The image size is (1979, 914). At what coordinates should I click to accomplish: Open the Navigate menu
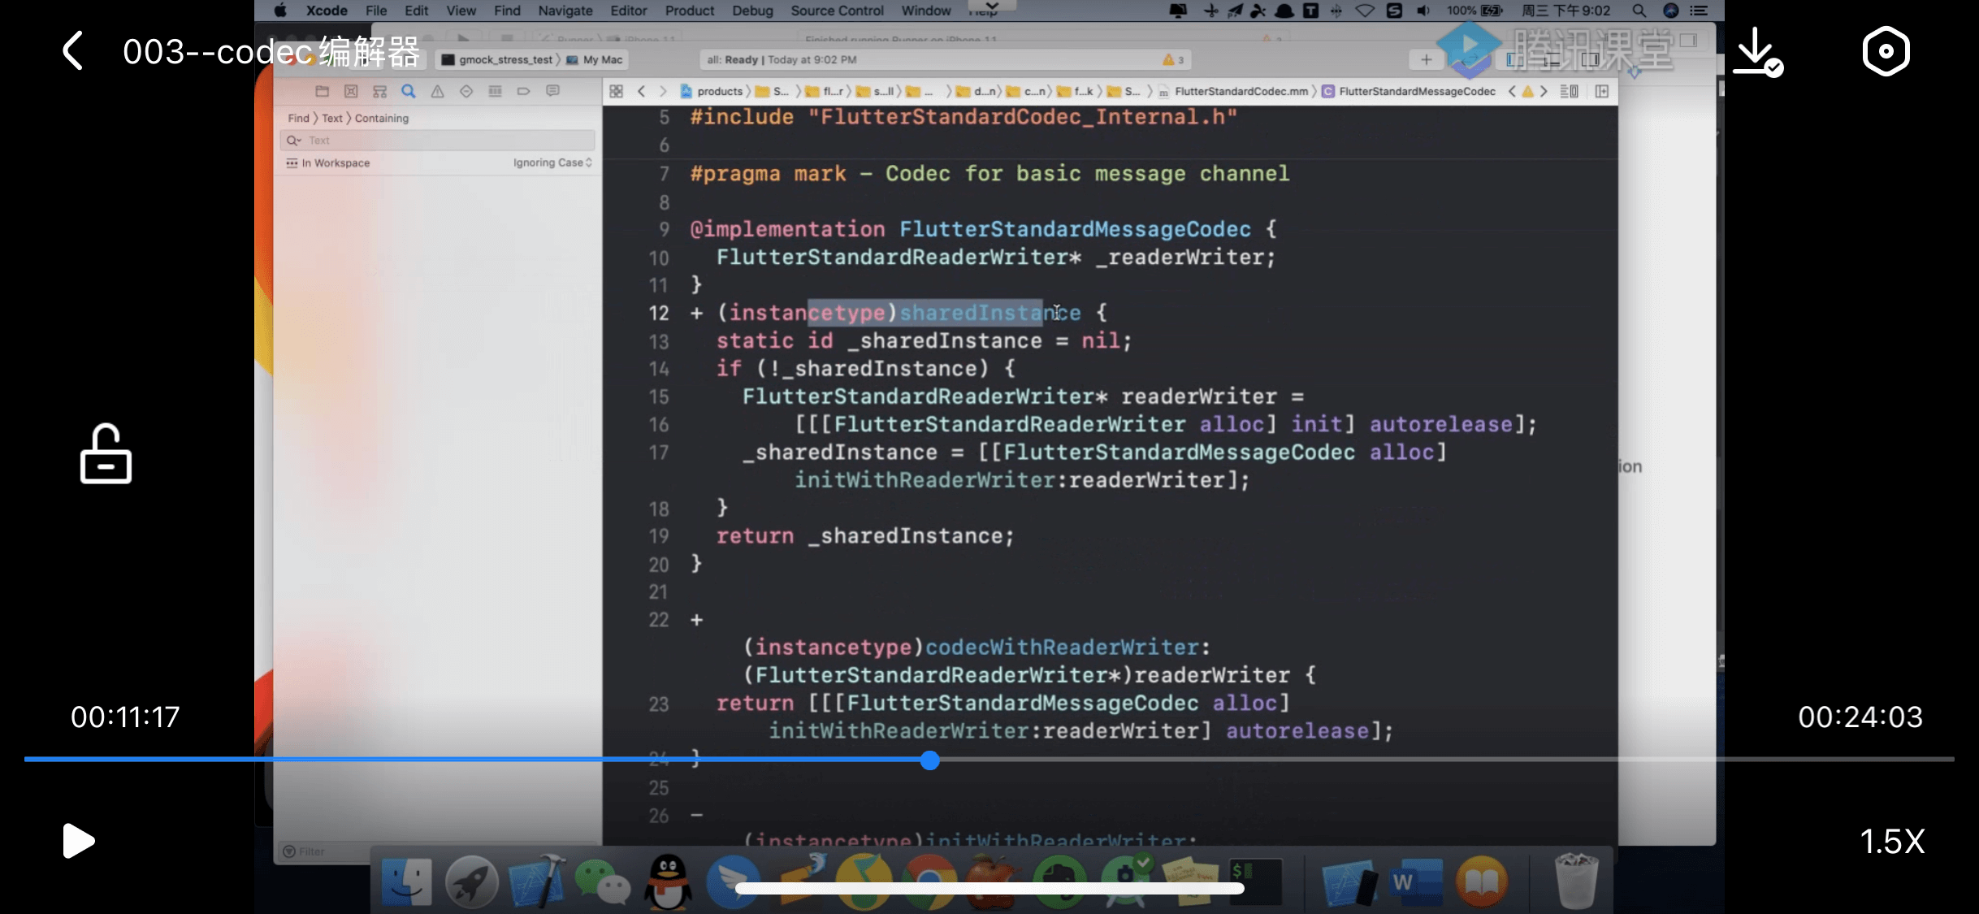565,11
